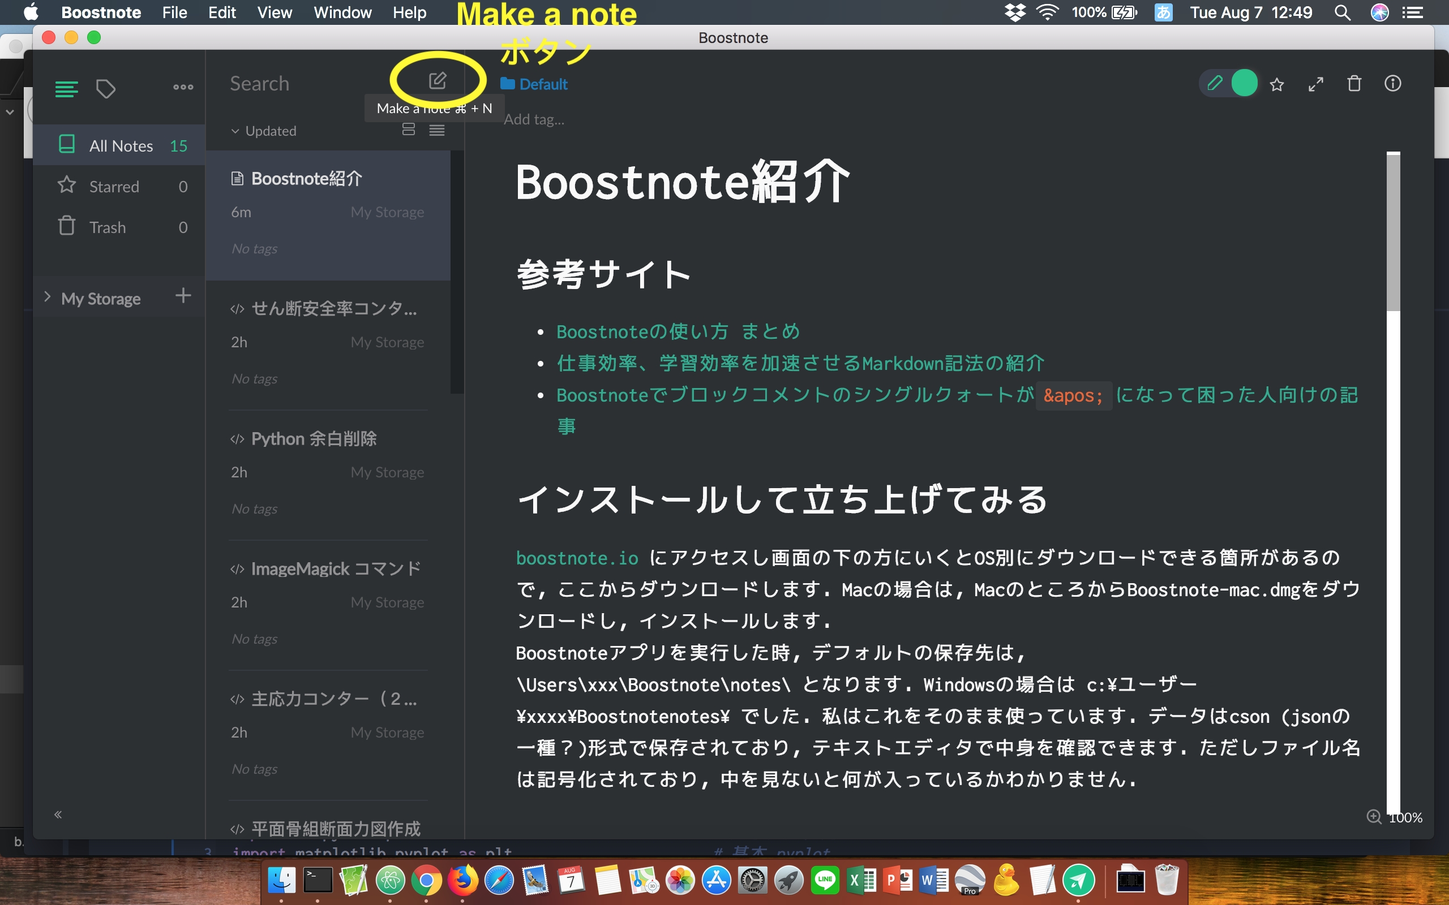Launch Firefox from the Dock
This screenshot has width=1449, height=905.
click(462, 880)
